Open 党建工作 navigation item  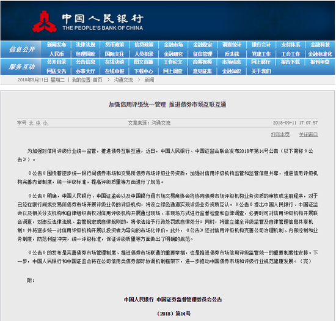coord(261,54)
